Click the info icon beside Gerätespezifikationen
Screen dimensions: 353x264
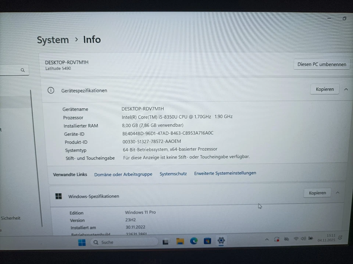(51, 90)
